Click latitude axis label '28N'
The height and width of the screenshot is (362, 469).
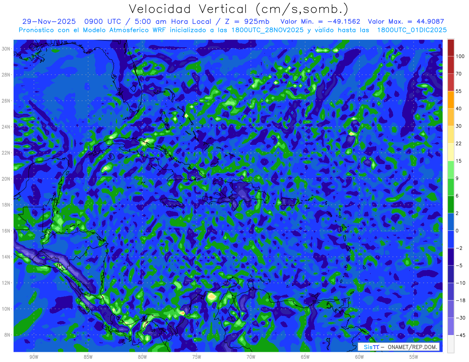pos(7,75)
